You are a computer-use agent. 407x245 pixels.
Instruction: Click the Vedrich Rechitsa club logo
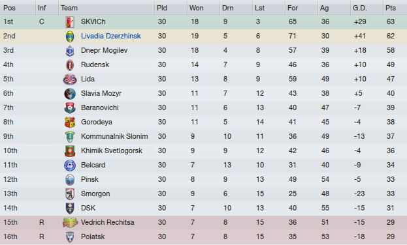click(x=70, y=222)
